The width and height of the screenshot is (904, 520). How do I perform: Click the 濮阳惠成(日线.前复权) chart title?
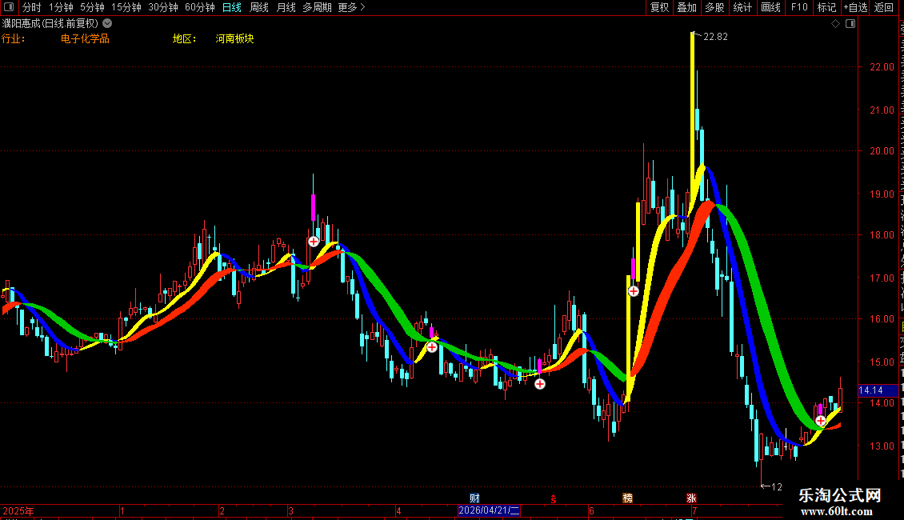(x=50, y=24)
